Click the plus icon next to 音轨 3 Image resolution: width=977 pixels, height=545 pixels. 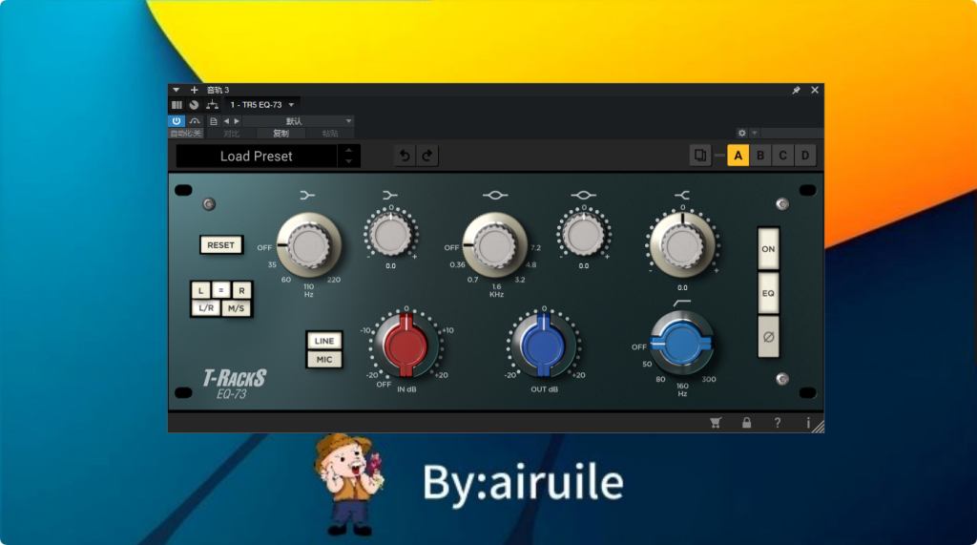pos(194,90)
